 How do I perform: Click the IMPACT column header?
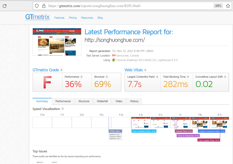click(x=40, y=162)
